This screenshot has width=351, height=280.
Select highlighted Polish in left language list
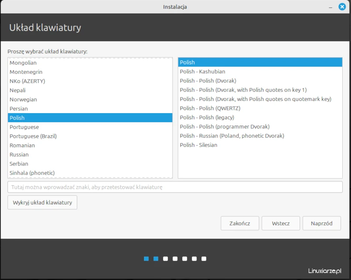point(90,118)
